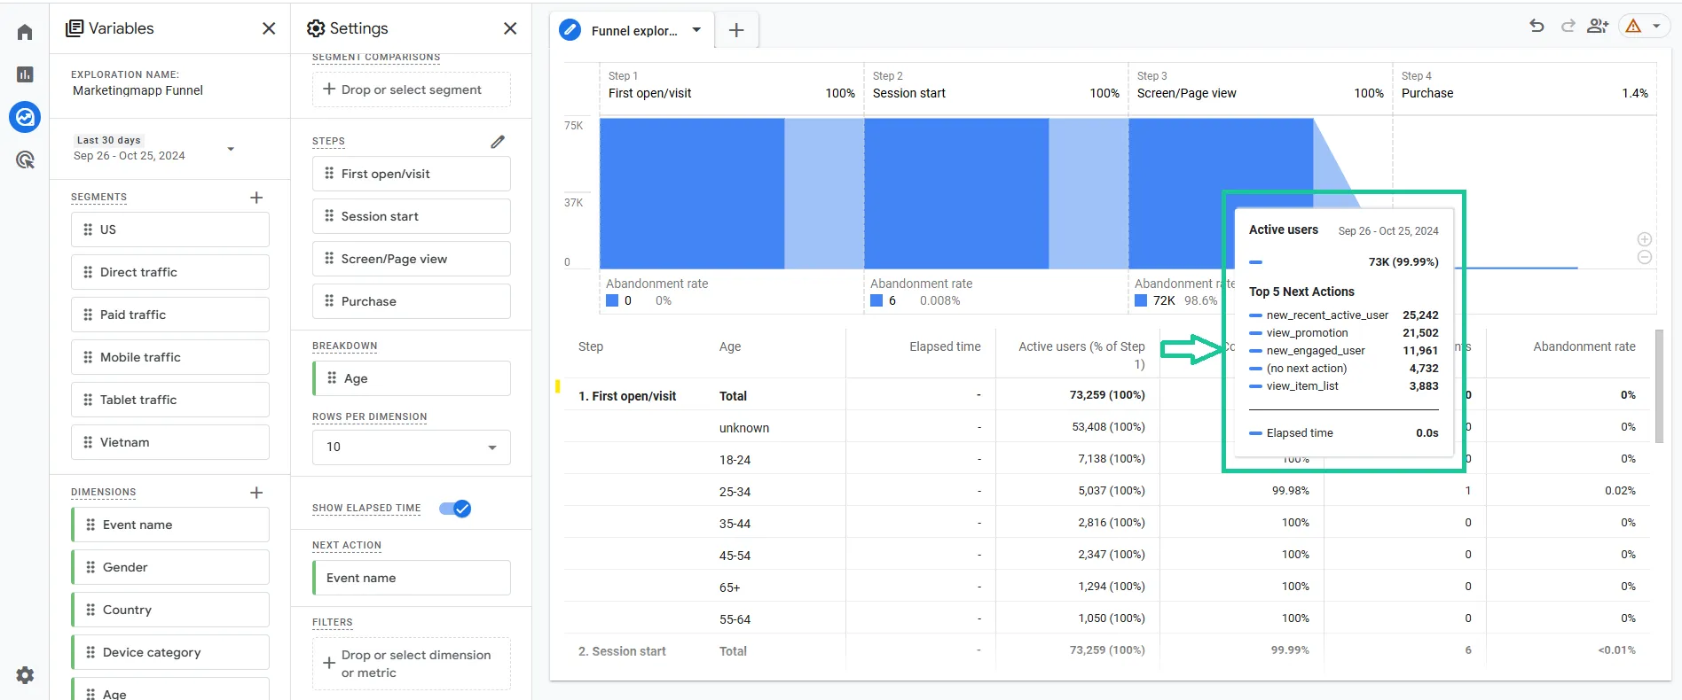Viewport: 1682px width, 700px height.
Task: Close the Variables panel
Action: (x=269, y=28)
